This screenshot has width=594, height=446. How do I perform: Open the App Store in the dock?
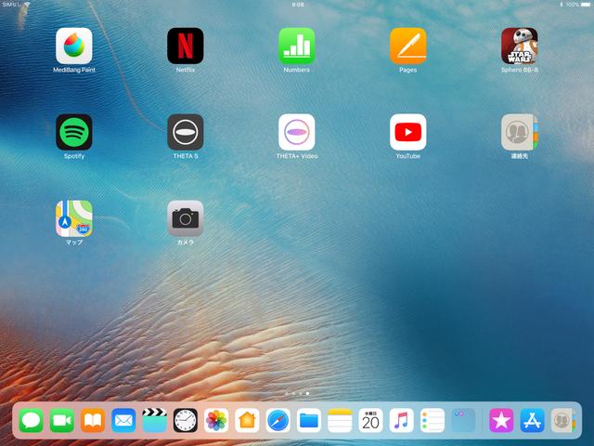coord(532,420)
